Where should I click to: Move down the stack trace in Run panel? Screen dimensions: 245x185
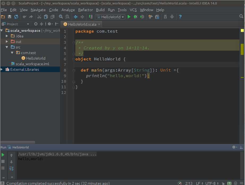click(11, 162)
